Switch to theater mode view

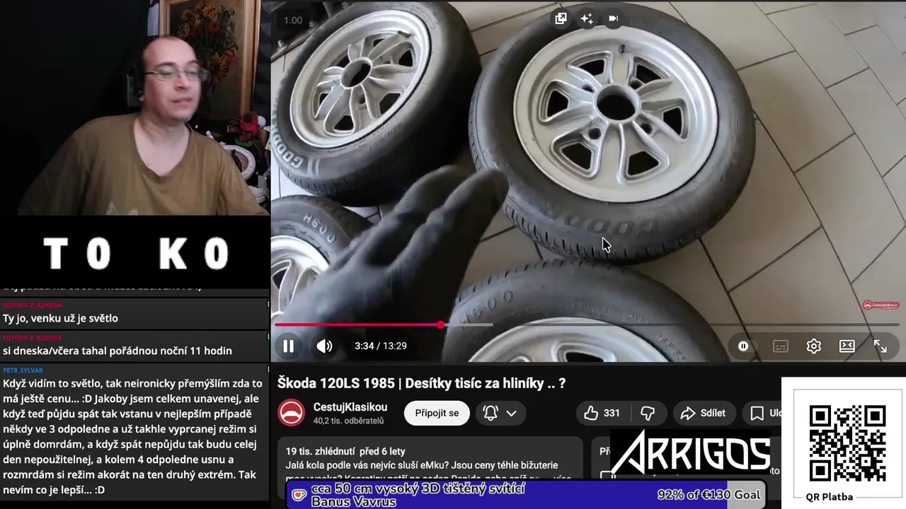pos(847,346)
